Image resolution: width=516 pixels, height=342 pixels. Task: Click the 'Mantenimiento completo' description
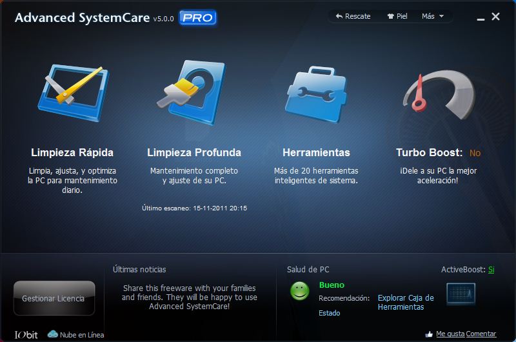point(194,176)
